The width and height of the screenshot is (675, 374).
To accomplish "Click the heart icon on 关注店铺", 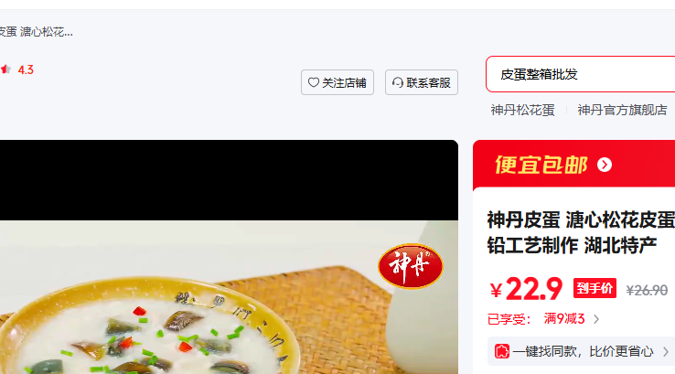I will (314, 82).
